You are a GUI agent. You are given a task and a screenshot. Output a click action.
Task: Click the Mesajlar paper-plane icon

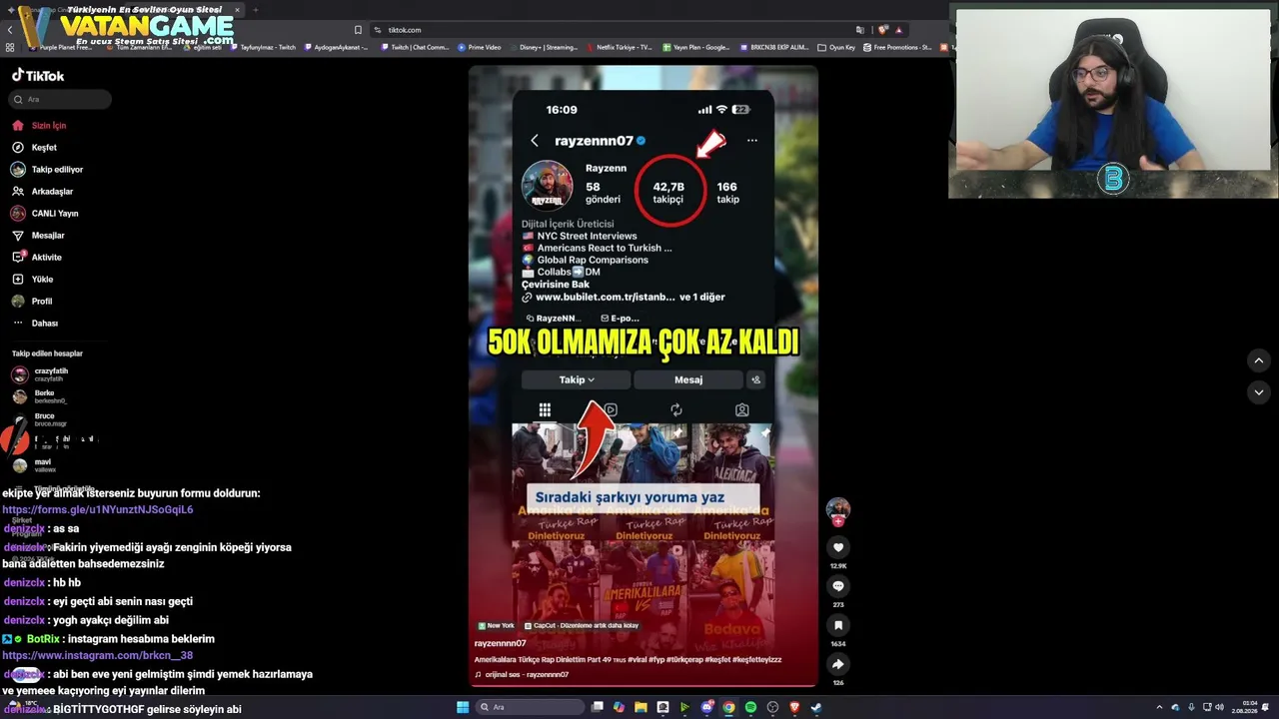click(18, 236)
